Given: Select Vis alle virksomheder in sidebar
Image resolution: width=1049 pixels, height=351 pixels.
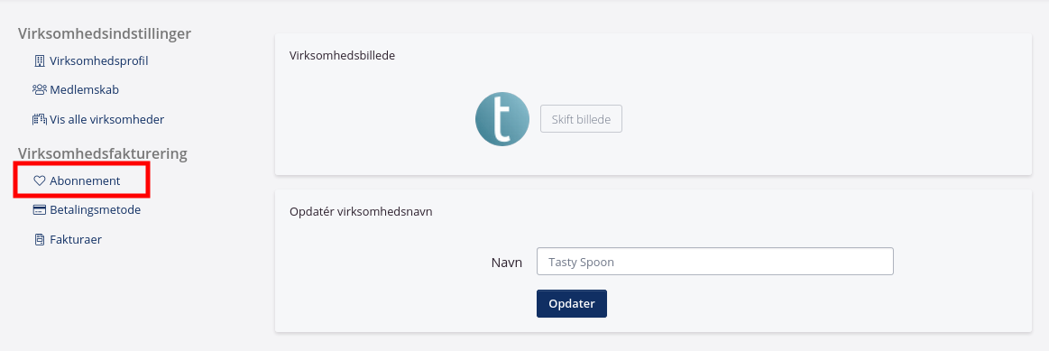Looking at the screenshot, I should coord(106,120).
